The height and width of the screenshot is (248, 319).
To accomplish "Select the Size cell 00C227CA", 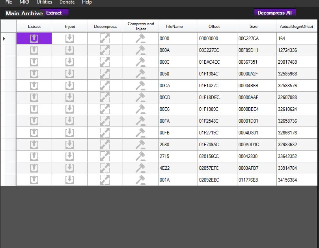I will (257, 39).
